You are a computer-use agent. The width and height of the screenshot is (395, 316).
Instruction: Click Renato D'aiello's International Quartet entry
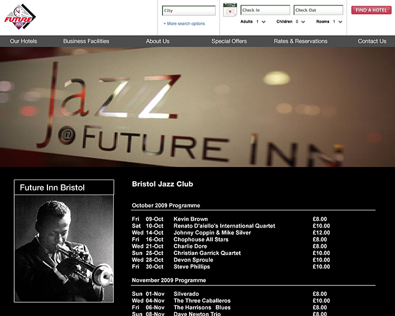point(224,226)
